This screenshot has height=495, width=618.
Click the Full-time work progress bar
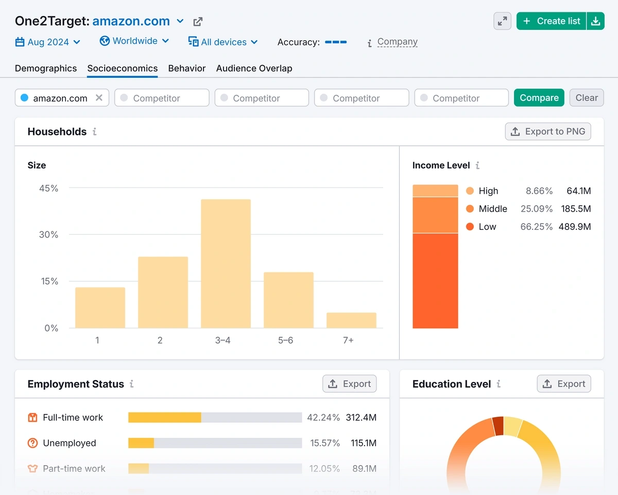click(x=215, y=418)
